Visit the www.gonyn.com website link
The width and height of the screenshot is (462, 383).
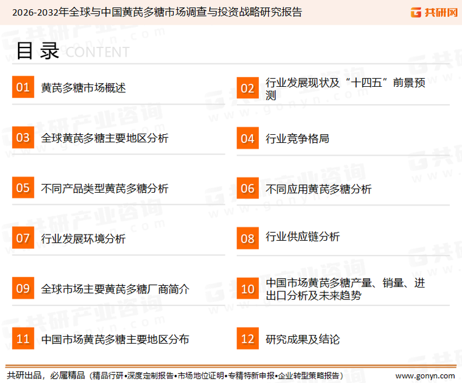click(424, 376)
